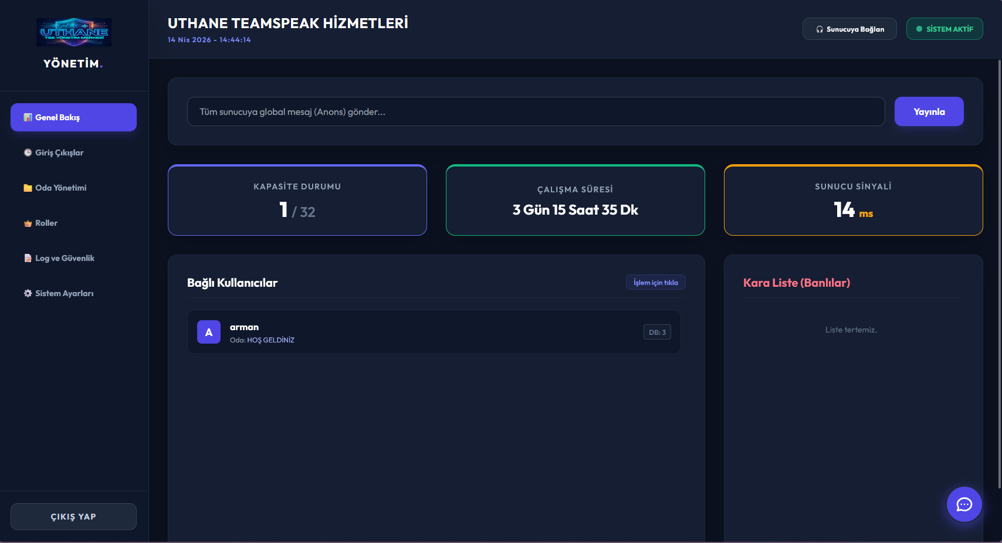Click the gear icon for Sistem Ayarları

click(28, 293)
